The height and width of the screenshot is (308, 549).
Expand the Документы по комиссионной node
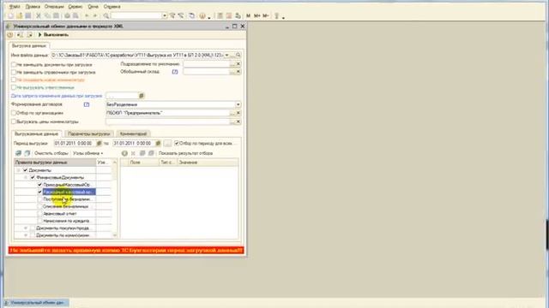tap(26, 235)
